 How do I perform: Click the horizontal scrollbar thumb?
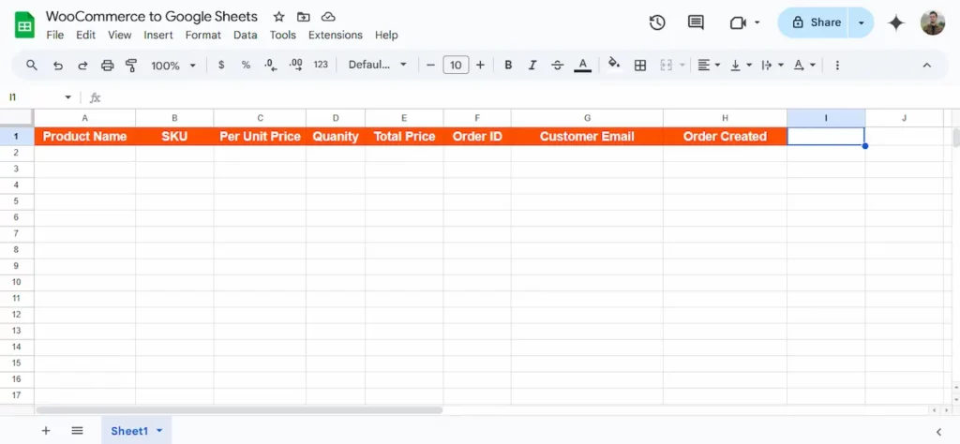[239, 410]
